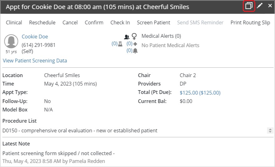Image resolution: width=275 pixels, height=167 pixels.
Task: Open View Patient Screening Data link
Action: [35, 61]
